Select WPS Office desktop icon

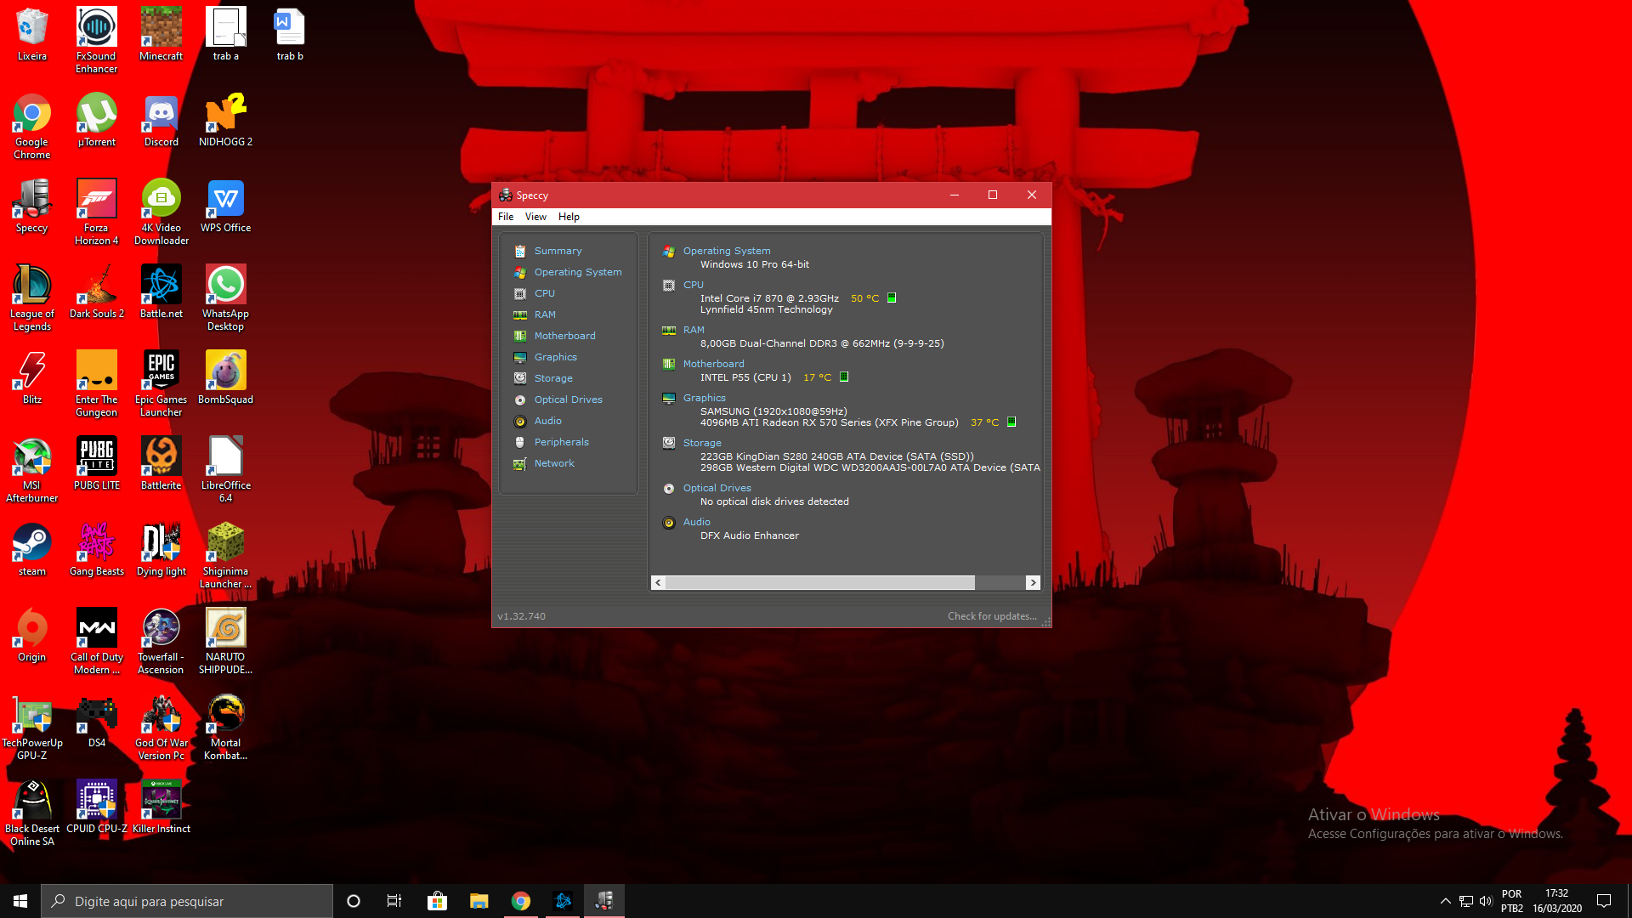click(x=225, y=206)
